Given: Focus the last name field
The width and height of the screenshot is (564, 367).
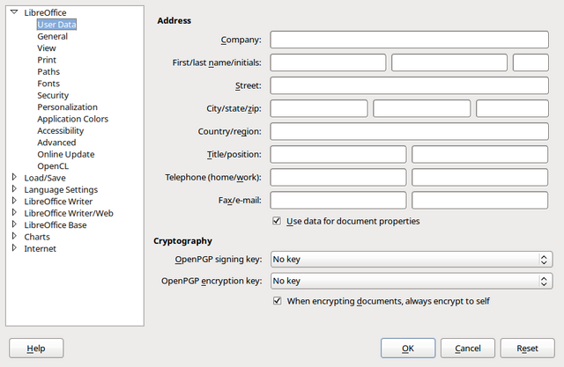Looking at the screenshot, I should pos(449,62).
